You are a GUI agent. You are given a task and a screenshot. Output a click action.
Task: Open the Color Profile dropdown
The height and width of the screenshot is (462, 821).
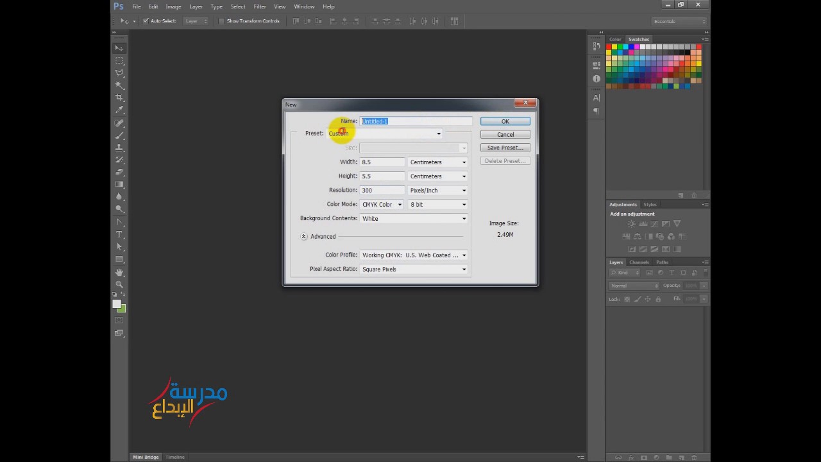pos(414,255)
